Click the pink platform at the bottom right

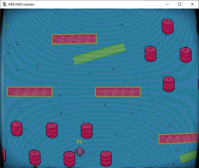coord(178,139)
